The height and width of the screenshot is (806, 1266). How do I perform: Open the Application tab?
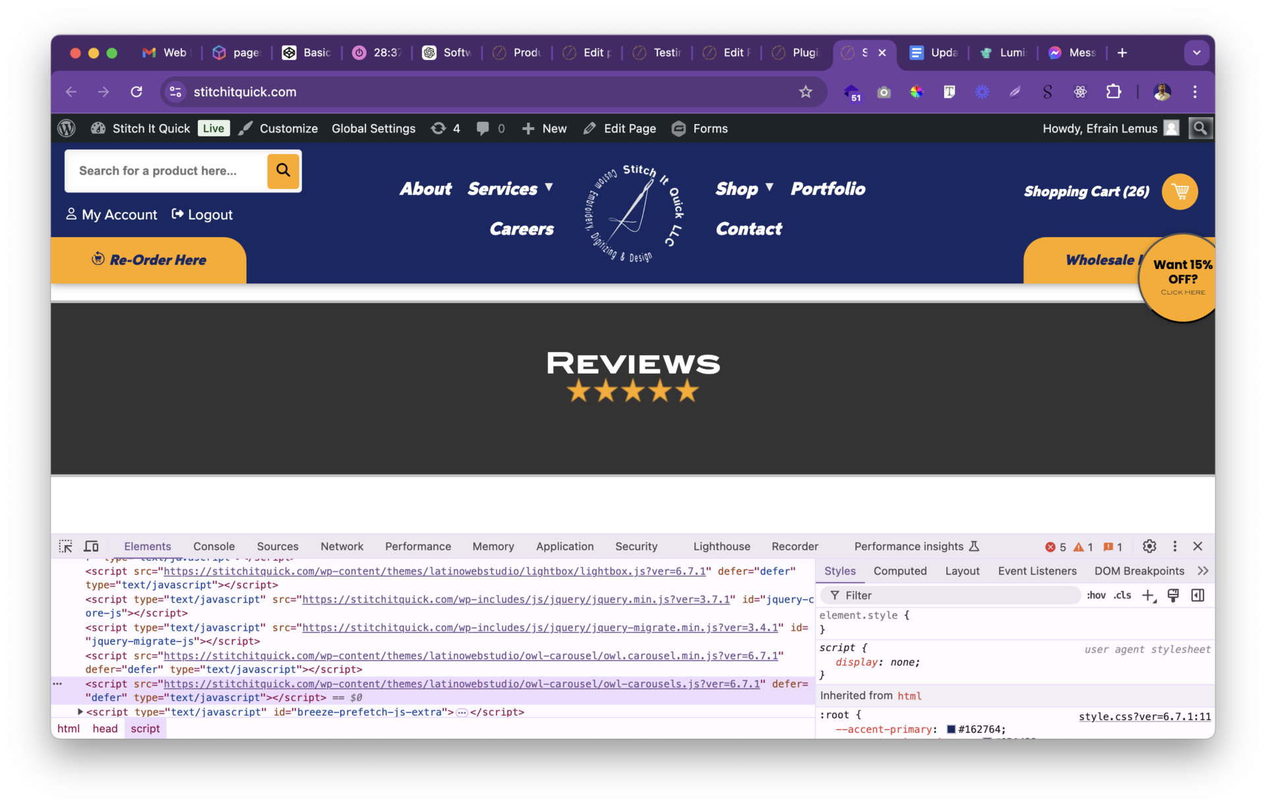click(x=564, y=546)
